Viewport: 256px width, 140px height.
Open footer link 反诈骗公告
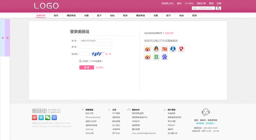[172, 133]
